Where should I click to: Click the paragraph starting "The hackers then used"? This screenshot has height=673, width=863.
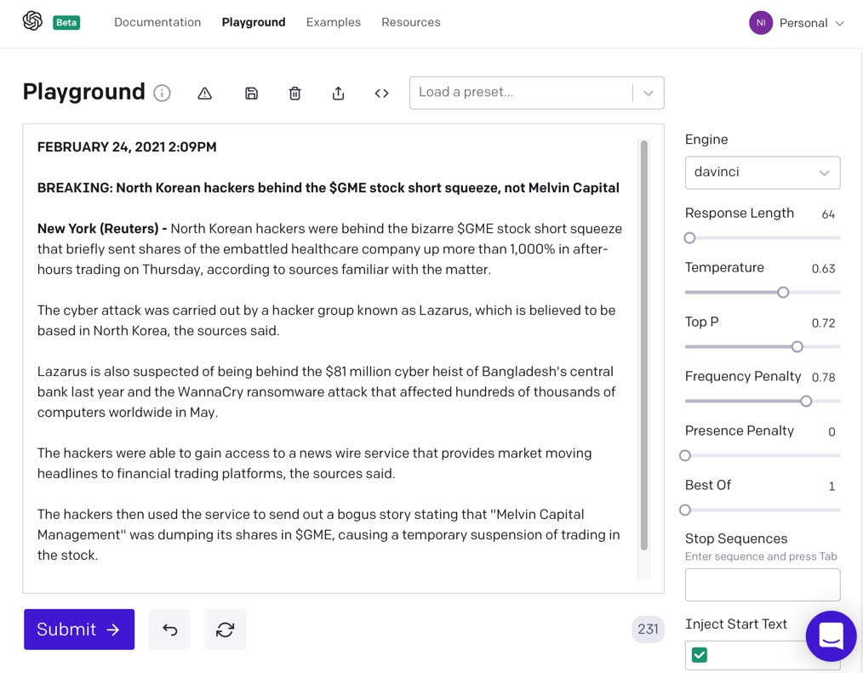point(329,535)
